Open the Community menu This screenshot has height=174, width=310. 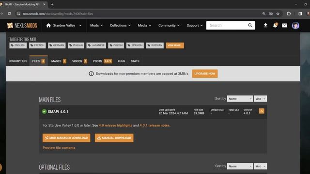pos(169,26)
